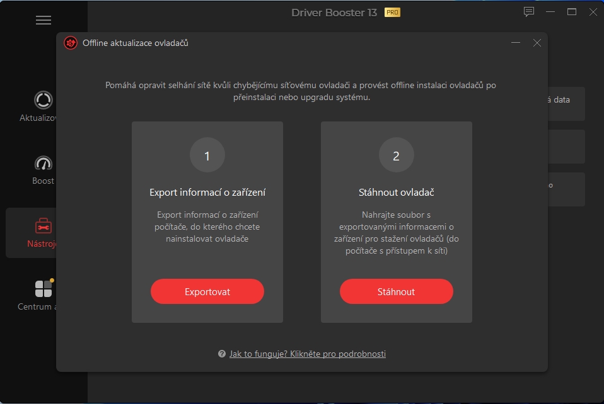Minimize the Driver Booster main window
This screenshot has width=604, height=404.
point(551,12)
